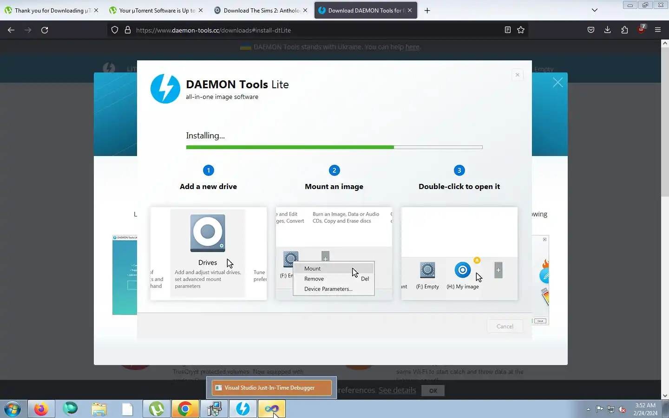
Task: Close the Sims 2 Anthology tab
Action: (x=305, y=10)
